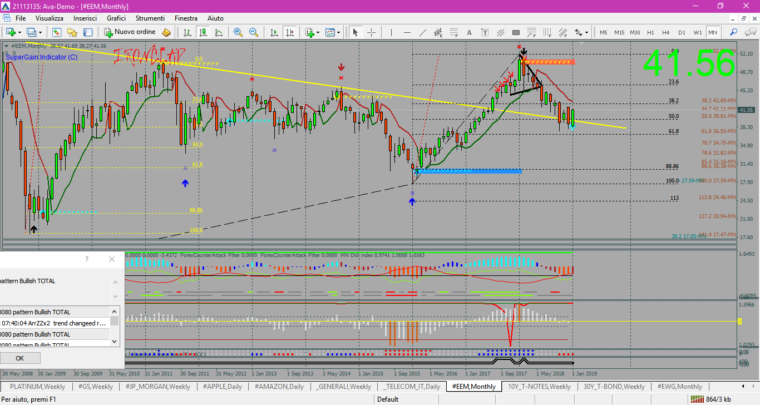Screen dimensions: 760x405
Task: Select the trendline drawing tool
Action: pyautogui.click(x=422, y=32)
